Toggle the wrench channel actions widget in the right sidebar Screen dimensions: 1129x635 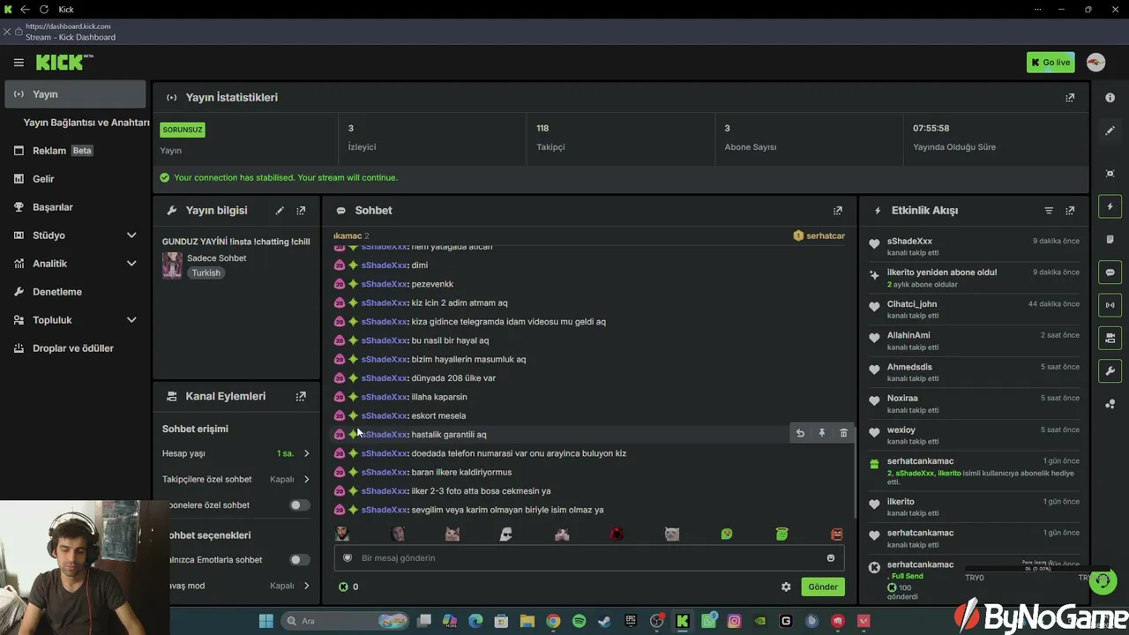1110,371
